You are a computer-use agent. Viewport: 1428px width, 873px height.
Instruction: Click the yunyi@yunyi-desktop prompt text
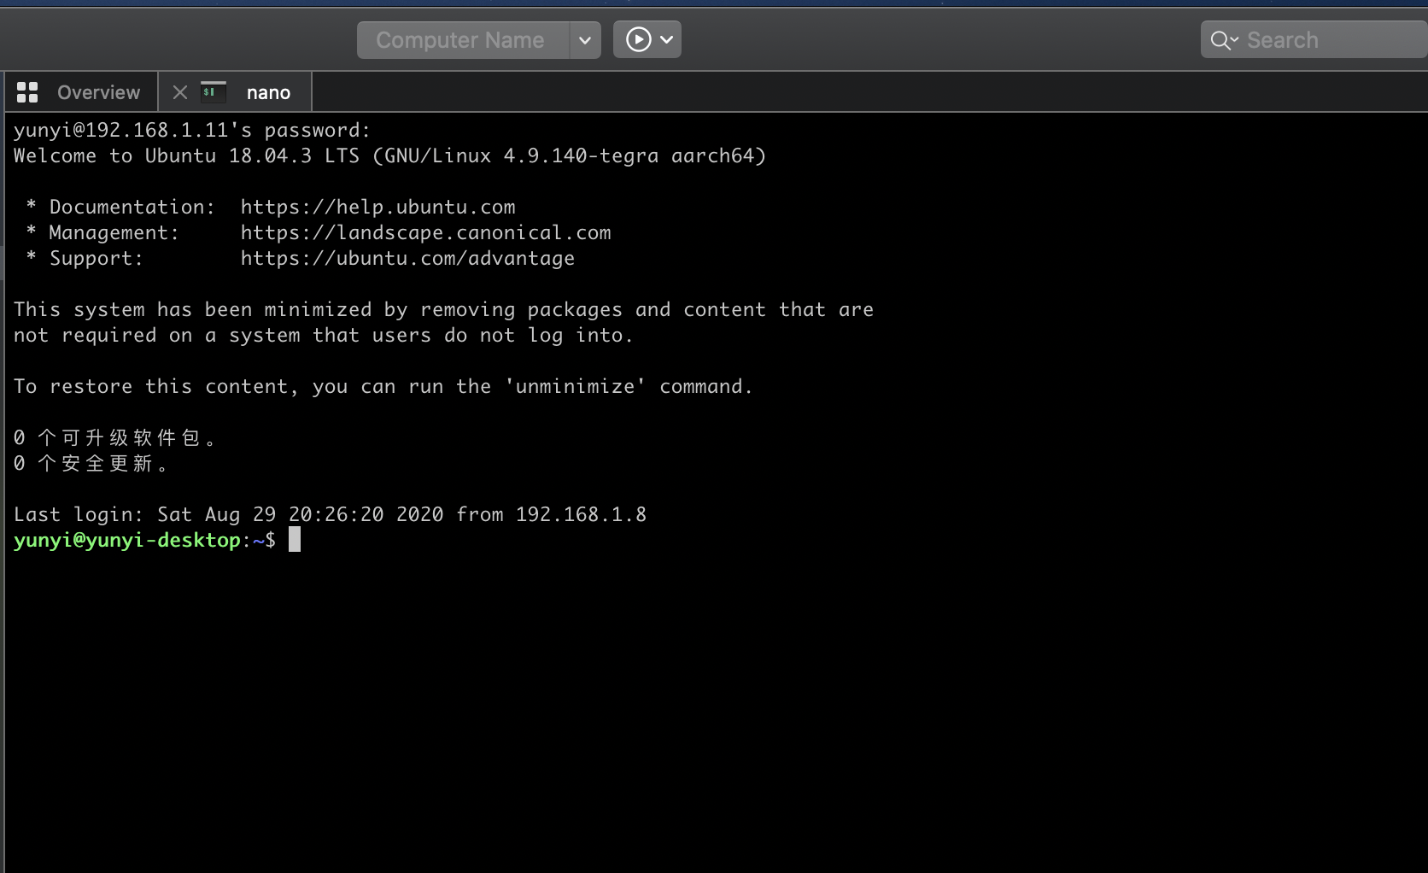(x=126, y=540)
